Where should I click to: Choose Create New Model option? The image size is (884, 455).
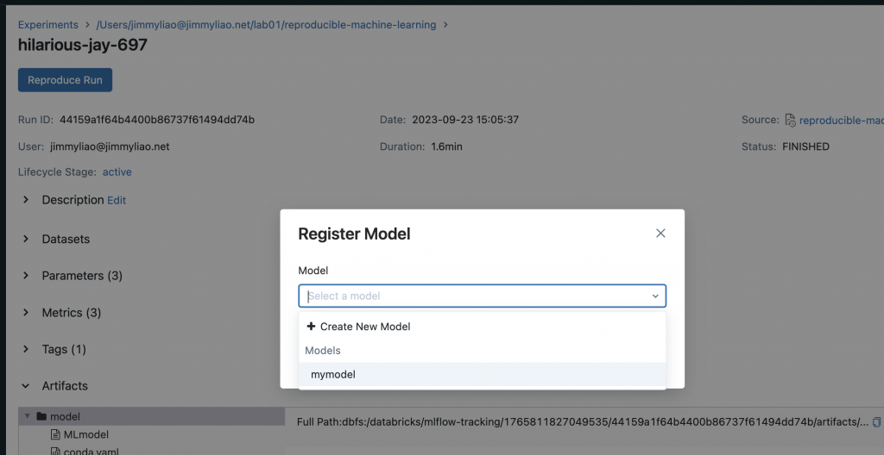pyautogui.click(x=482, y=327)
